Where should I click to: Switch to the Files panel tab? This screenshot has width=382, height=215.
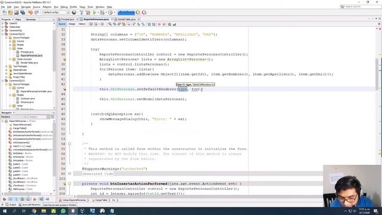pos(19,20)
